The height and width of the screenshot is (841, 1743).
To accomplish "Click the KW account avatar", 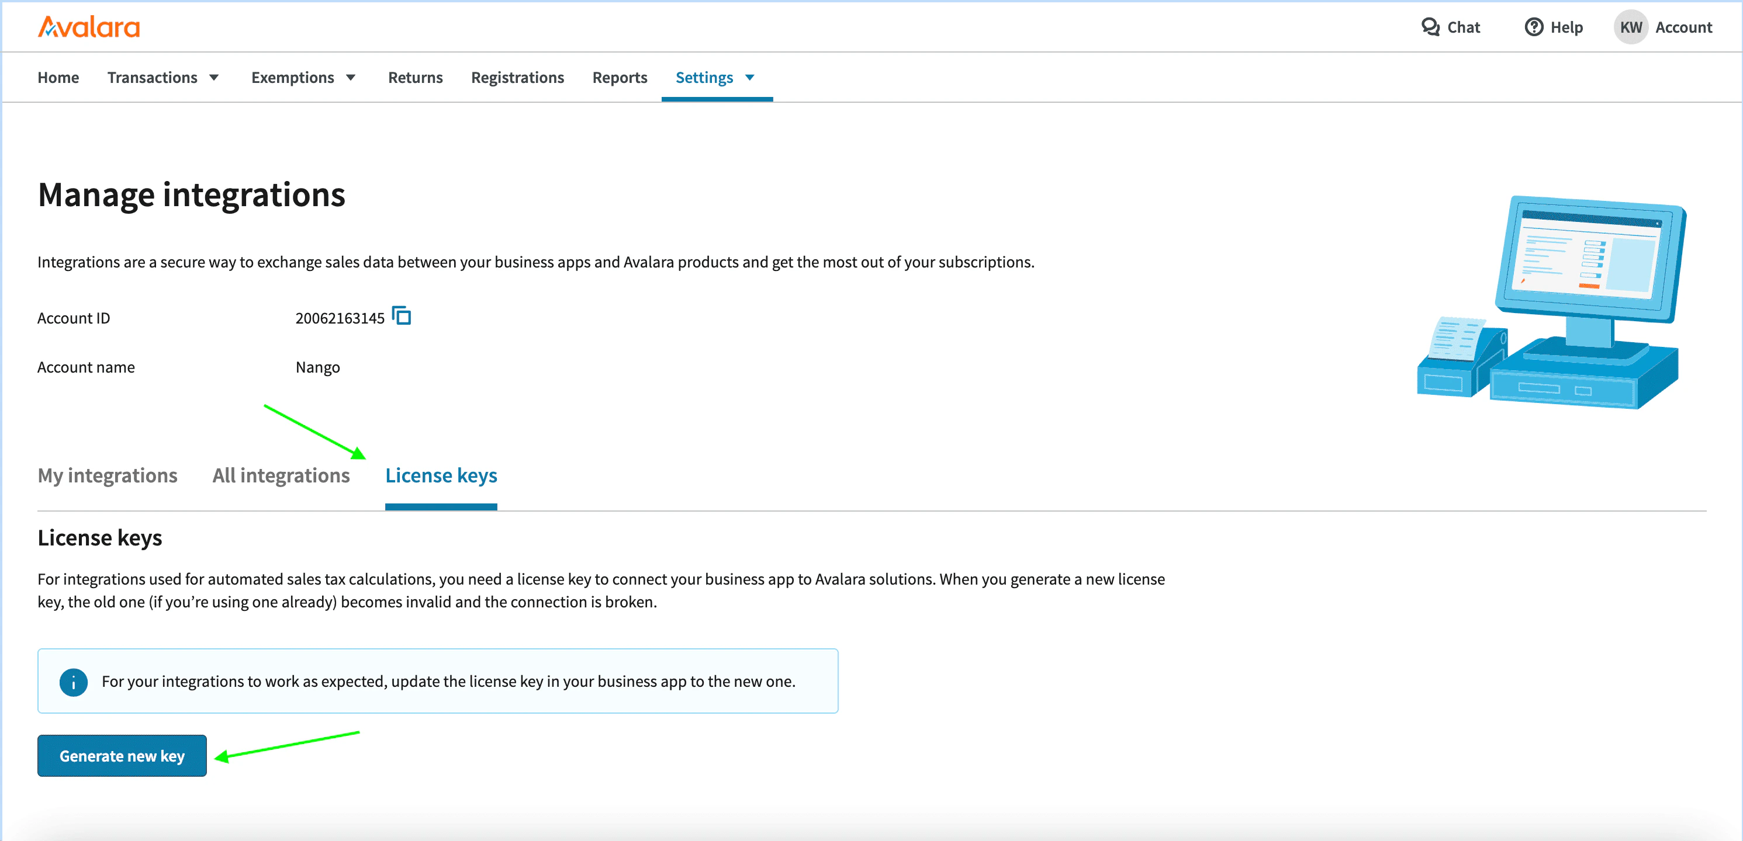I will pyautogui.click(x=1630, y=27).
